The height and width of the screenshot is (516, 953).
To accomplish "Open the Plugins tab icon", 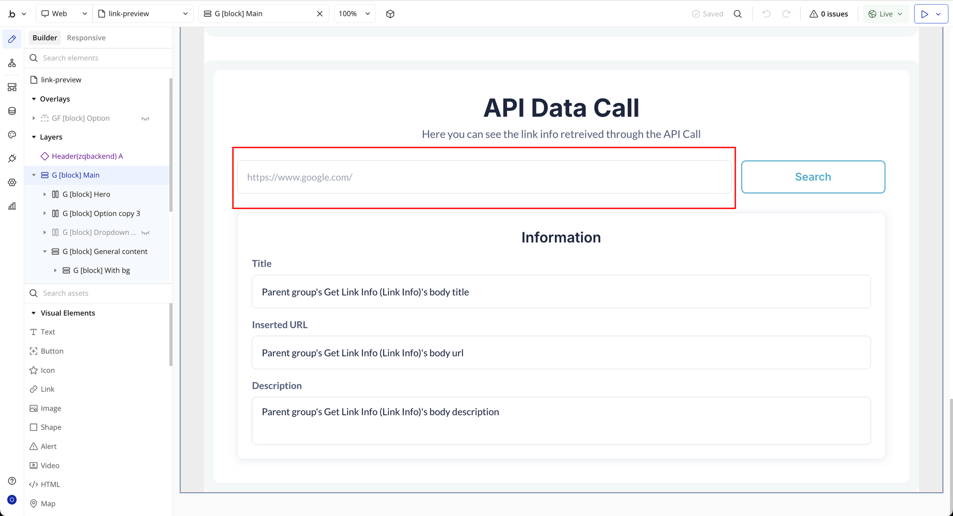I will click(x=12, y=159).
